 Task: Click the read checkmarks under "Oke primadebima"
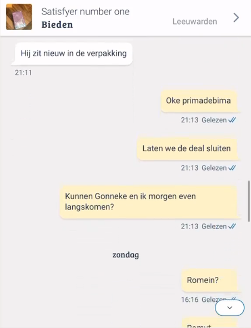click(x=232, y=120)
